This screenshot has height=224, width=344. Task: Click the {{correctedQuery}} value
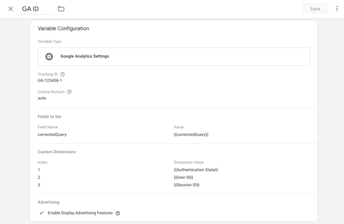point(191,135)
